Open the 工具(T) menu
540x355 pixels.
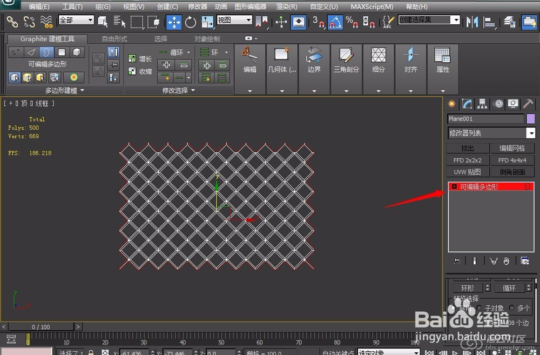(72, 6)
